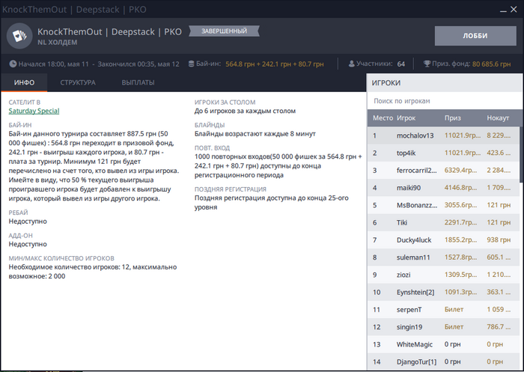Click the poker cards tournament logo icon
This screenshot has width=524, height=372.
click(19, 36)
